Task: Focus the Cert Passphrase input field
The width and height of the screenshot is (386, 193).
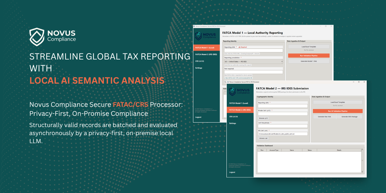Action: point(283,126)
